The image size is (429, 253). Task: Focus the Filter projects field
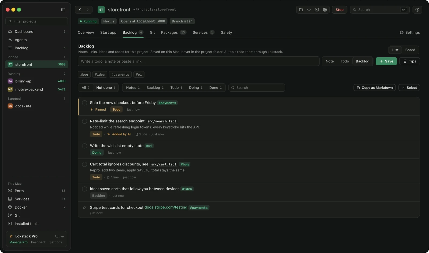pyautogui.click(x=36, y=21)
